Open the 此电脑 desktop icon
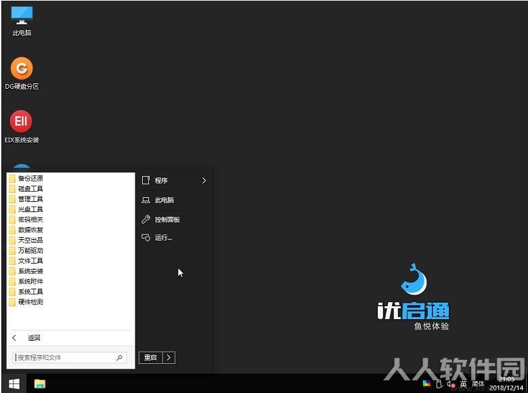The image size is (528, 393). click(22, 21)
